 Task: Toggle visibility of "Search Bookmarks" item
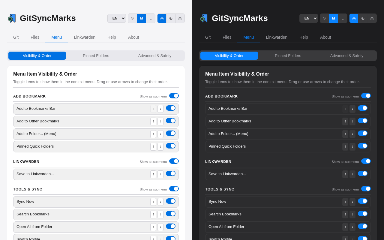pos(170,214)
